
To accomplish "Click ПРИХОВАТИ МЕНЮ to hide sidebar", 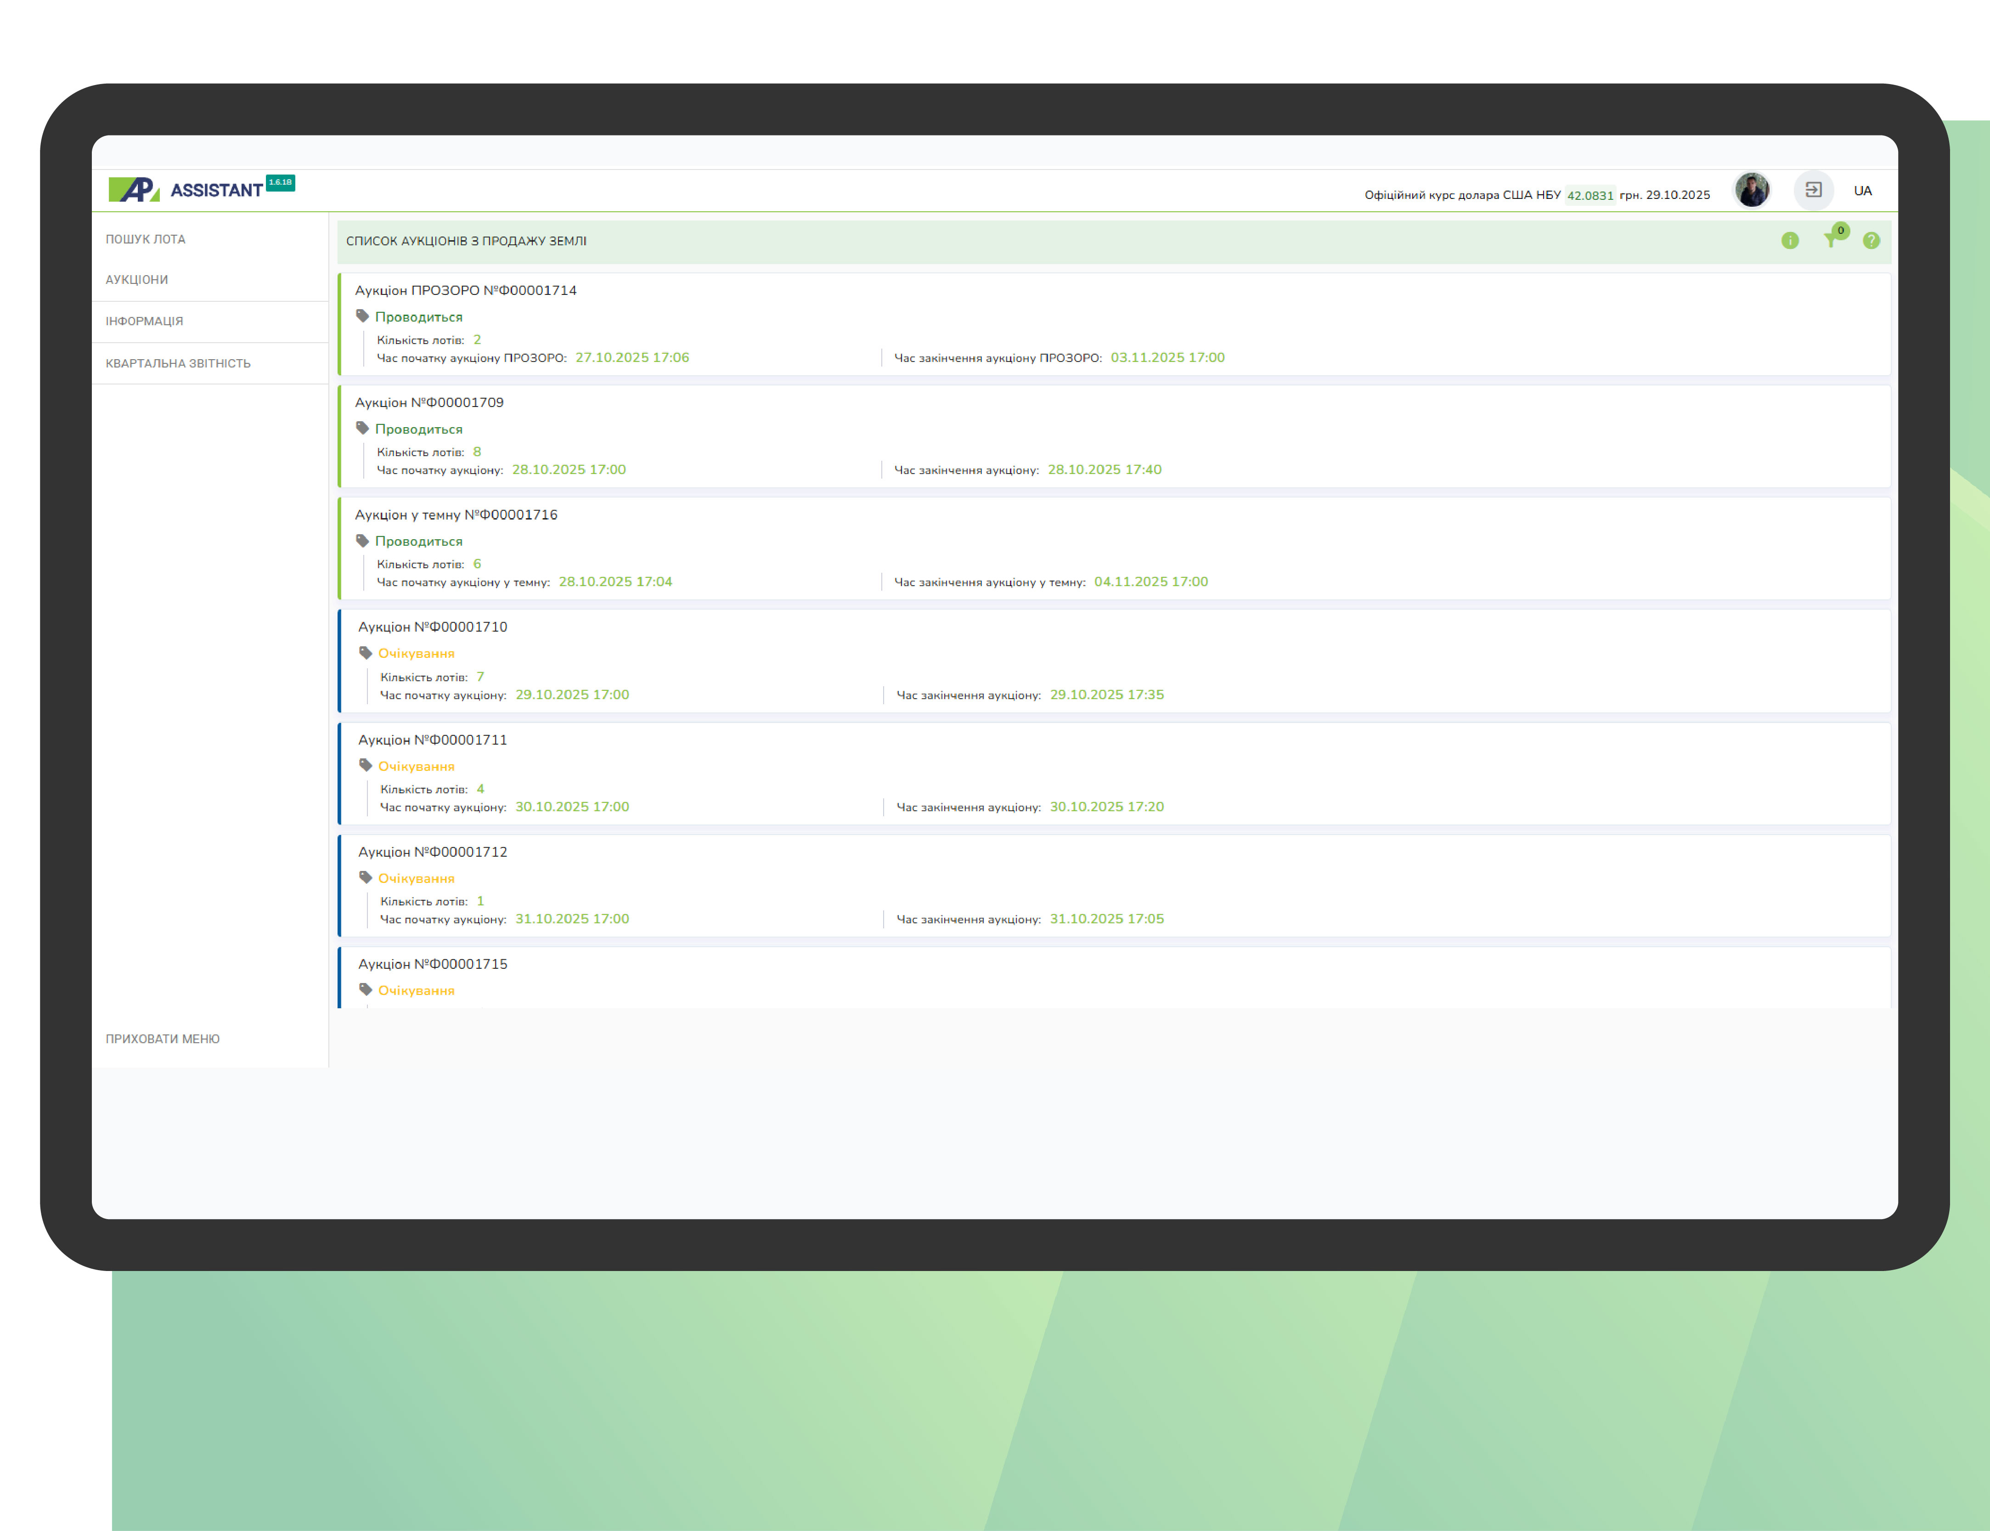I will [x=162, y=1039].
